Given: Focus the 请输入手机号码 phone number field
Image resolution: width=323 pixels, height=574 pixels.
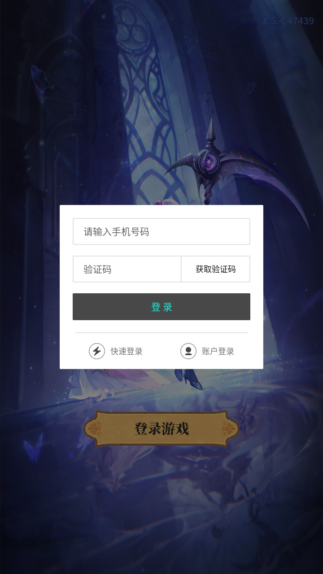Looking at the screenshot, I should click(x=161, y=231).
